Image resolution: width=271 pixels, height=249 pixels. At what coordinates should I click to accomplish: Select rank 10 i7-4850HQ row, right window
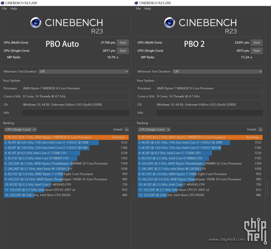point(200,185)
